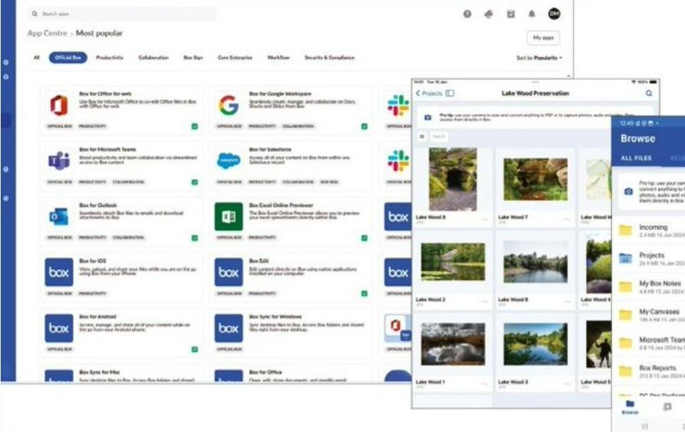
Task: Go to App Centre via breadcrumb
Action: (x=47, y=33)
